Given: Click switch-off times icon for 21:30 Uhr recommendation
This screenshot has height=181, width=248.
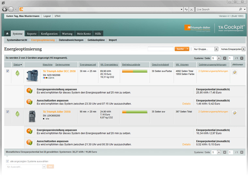Looking at the screenshot, I should (x=29, y=143).
